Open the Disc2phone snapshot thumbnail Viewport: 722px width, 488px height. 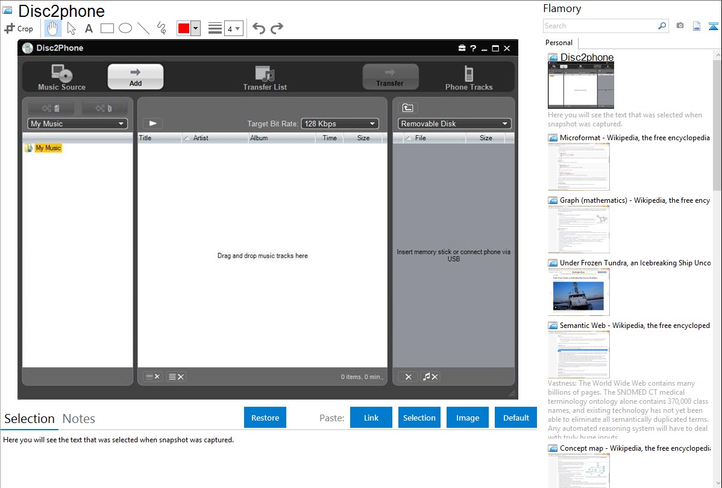(581, 85)
